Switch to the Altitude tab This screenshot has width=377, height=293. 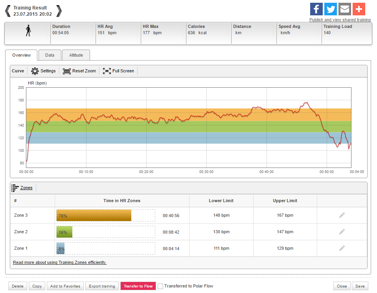pos(76,55)
